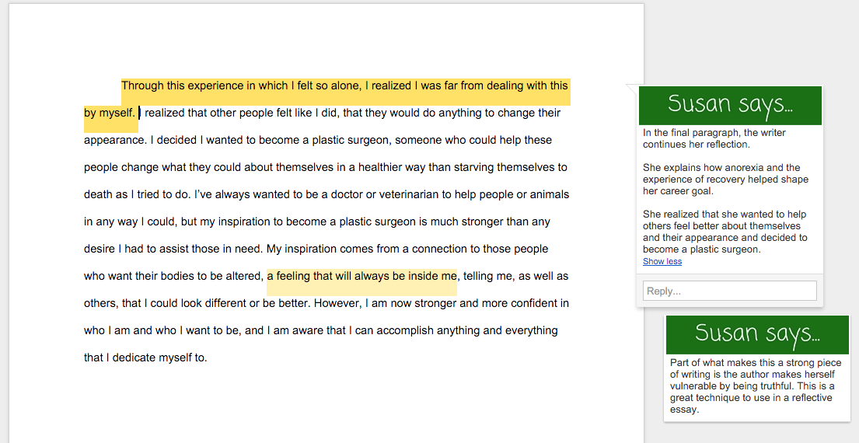The image size is (859, 443).
Task: Click the "Show less" link
Action: click(662, 262)
